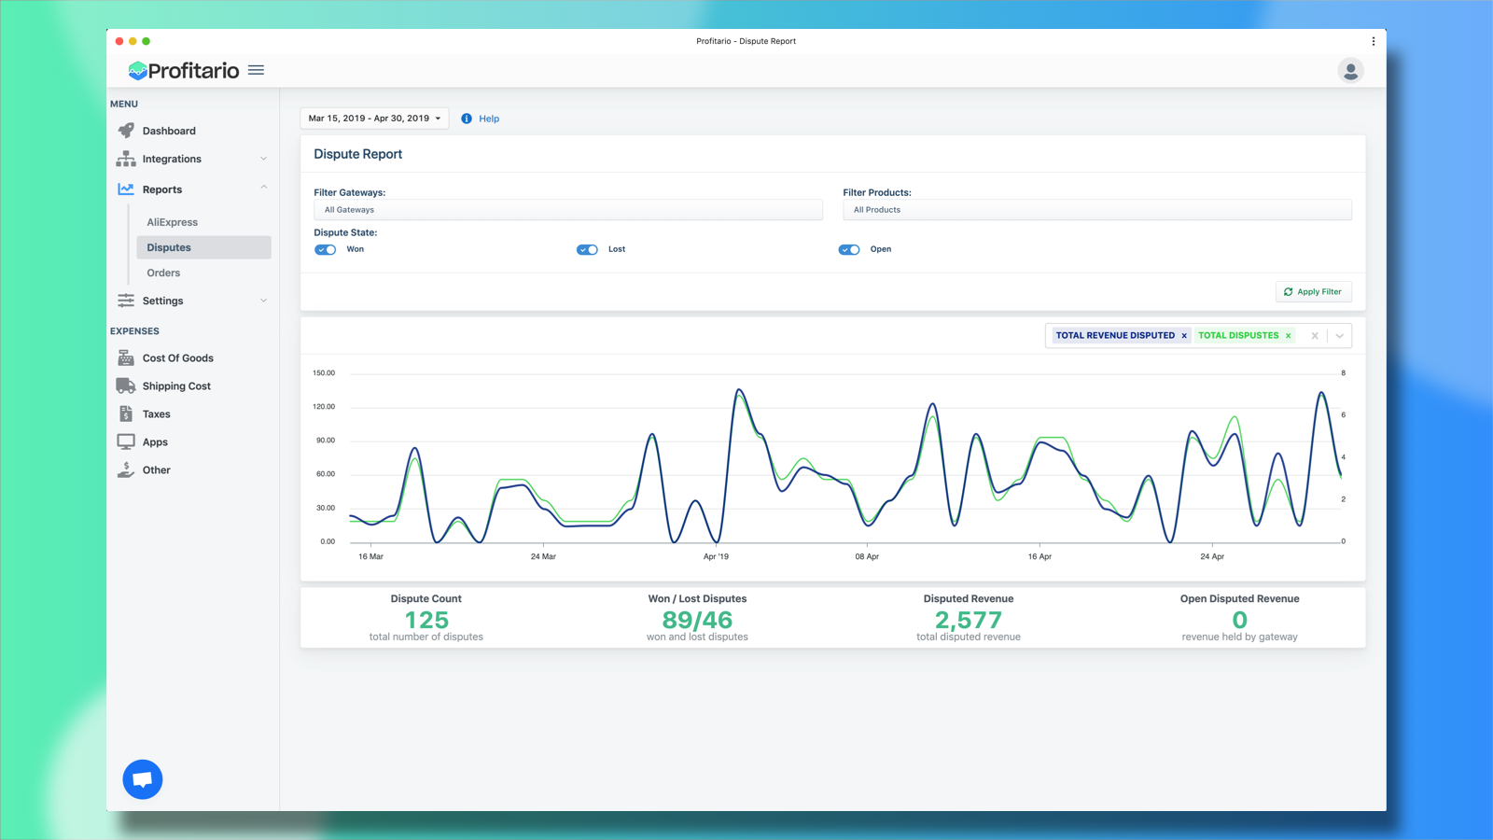Click the Shipping Cost truck icon
The height and width of the screenshot is (840, 1493).
pos(126,386)
